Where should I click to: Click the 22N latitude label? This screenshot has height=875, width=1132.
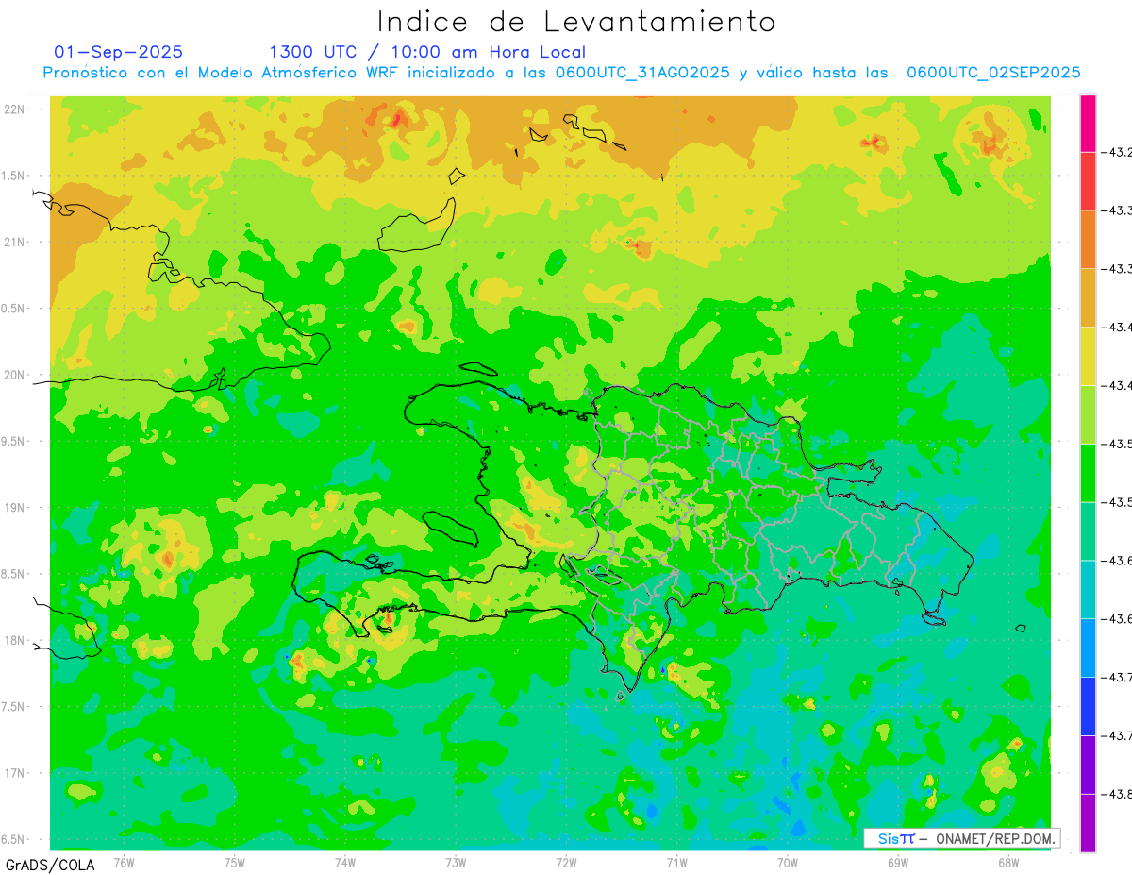[x=16, y=109]
